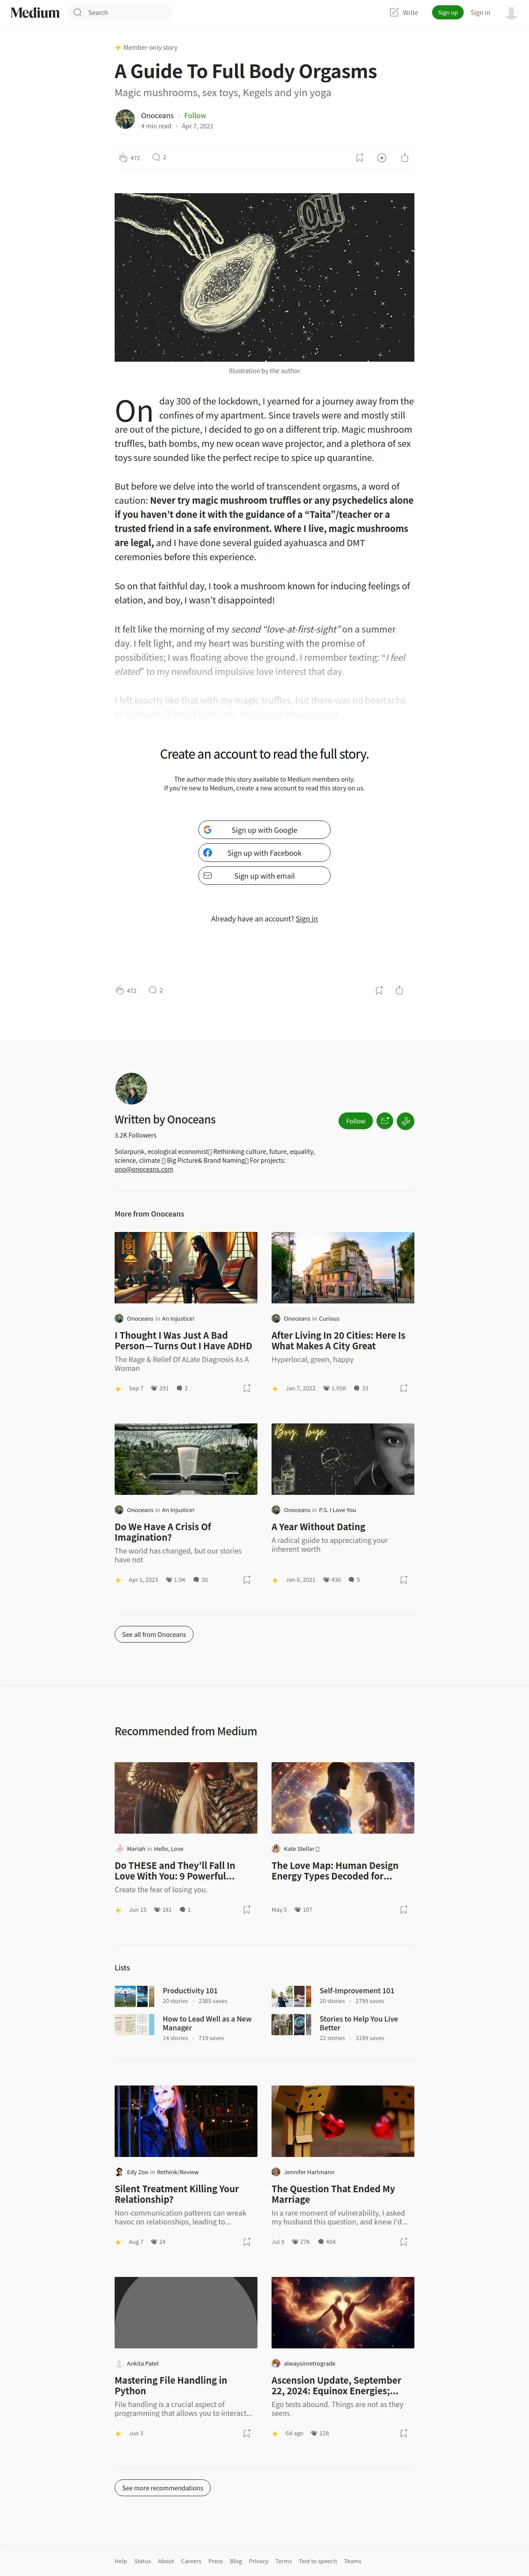Bookmark 'A Year Without Dating' card
The height and width of the screenshot is (2576, 529).
tap(404, 1580)
